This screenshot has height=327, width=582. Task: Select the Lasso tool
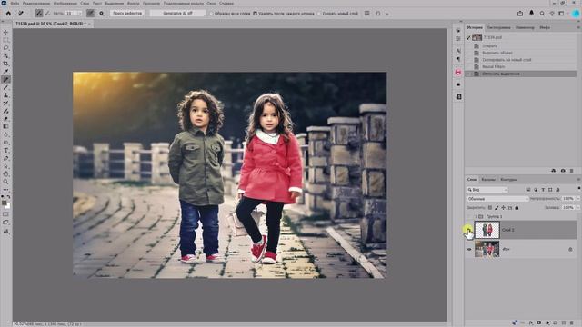(x=5, y=48)
